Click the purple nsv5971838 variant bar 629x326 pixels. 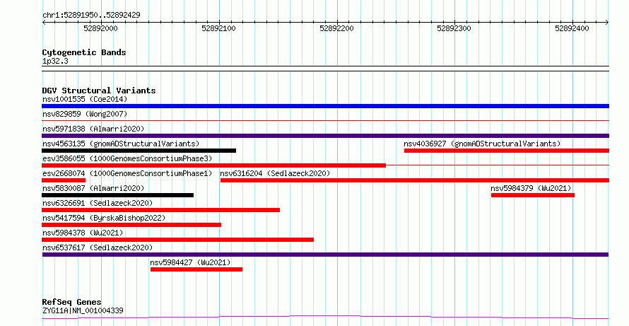(x=325, y=136)
